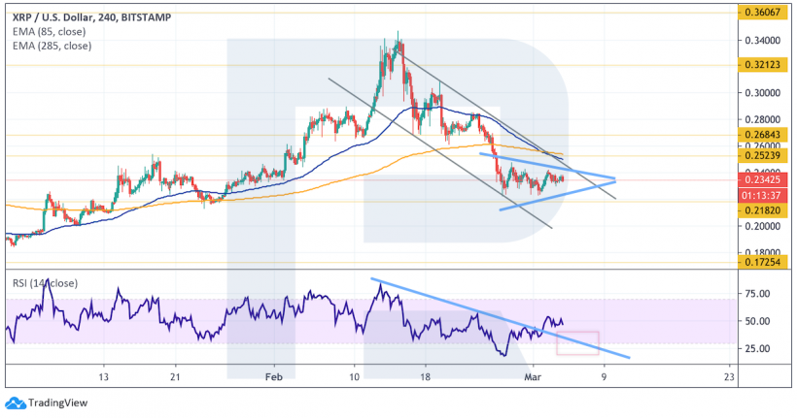The image size is (797, 418).
Task: Click the 25.00 level on RSI scale
Action: coord(757,348)
